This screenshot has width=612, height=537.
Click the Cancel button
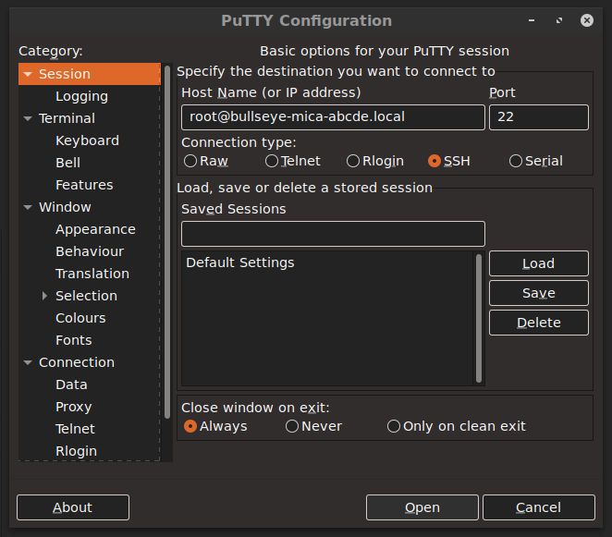point(539,507)
